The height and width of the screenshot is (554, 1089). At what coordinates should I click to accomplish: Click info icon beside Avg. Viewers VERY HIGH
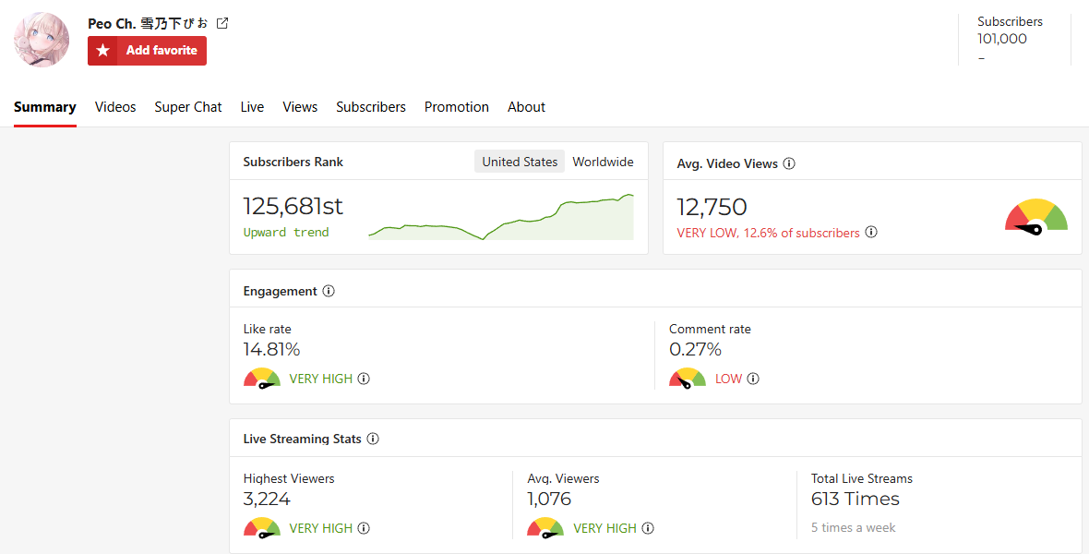[x=648, y=528]
